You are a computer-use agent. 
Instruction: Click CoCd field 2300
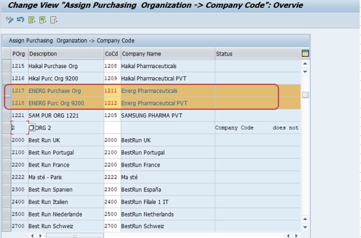point(112,190)
